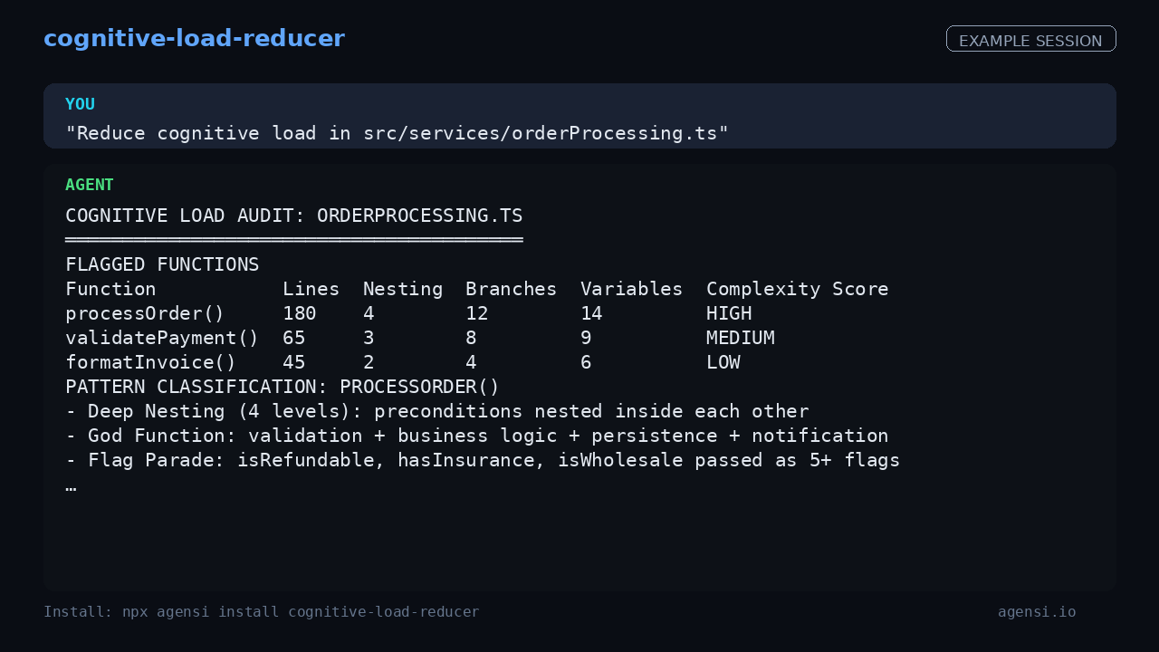1159x652 pixels.
Task: Click the HIGH complexity score
Action: [x=729, y=313]
